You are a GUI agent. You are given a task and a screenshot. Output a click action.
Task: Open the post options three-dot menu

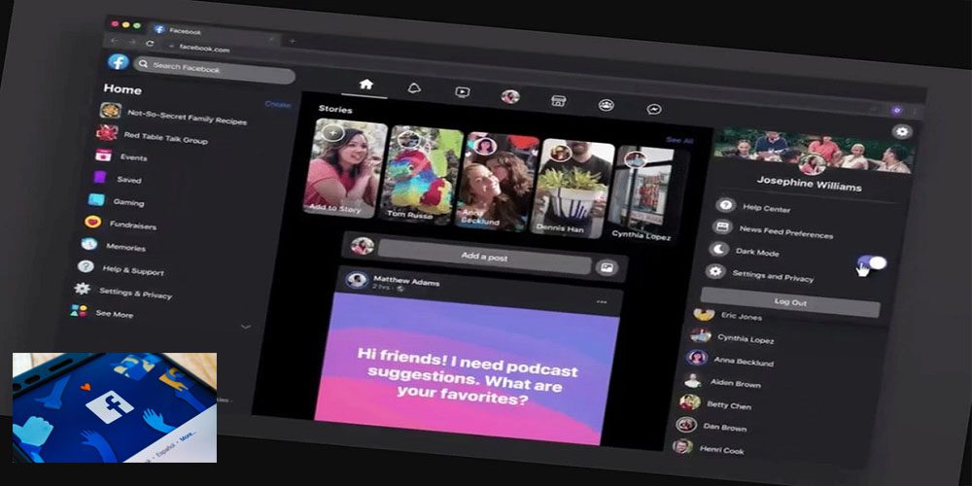[x=602, y=301]
